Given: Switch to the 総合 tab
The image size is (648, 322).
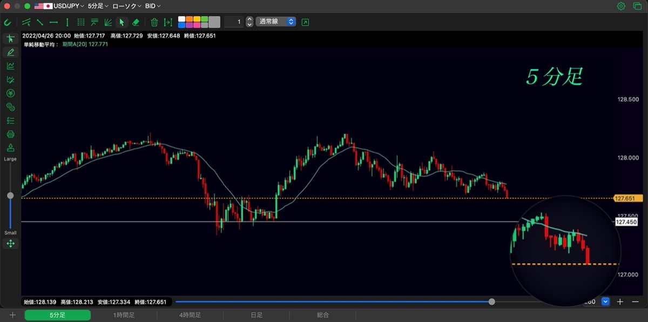Looking at the screenshot, I should click(x=323, y=315).
